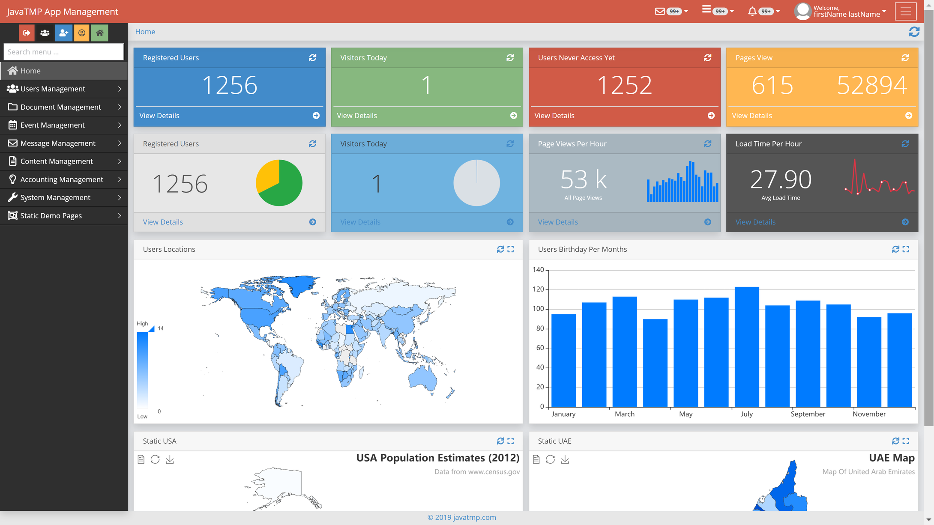Refresh the Users Never Access Yet card
The height and width of the screenshot is (525, 934).
pyautogui.click(x=708, y=58)
